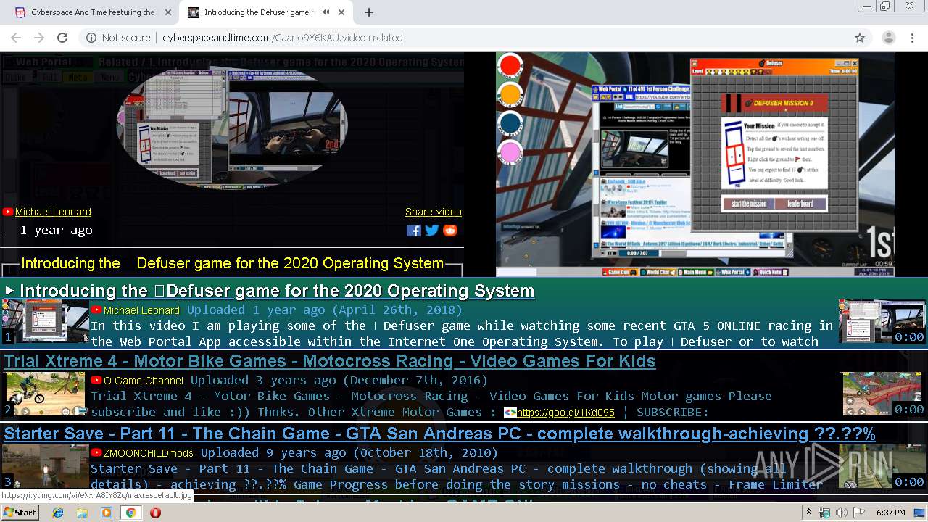This screenshot has height=522, width=928.
Task: Go back with the browser back arrow
Action: tap(16, 38)
